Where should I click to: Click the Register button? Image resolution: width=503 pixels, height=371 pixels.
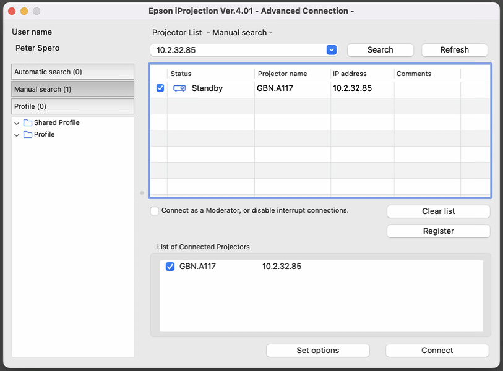tap(438, 231)
